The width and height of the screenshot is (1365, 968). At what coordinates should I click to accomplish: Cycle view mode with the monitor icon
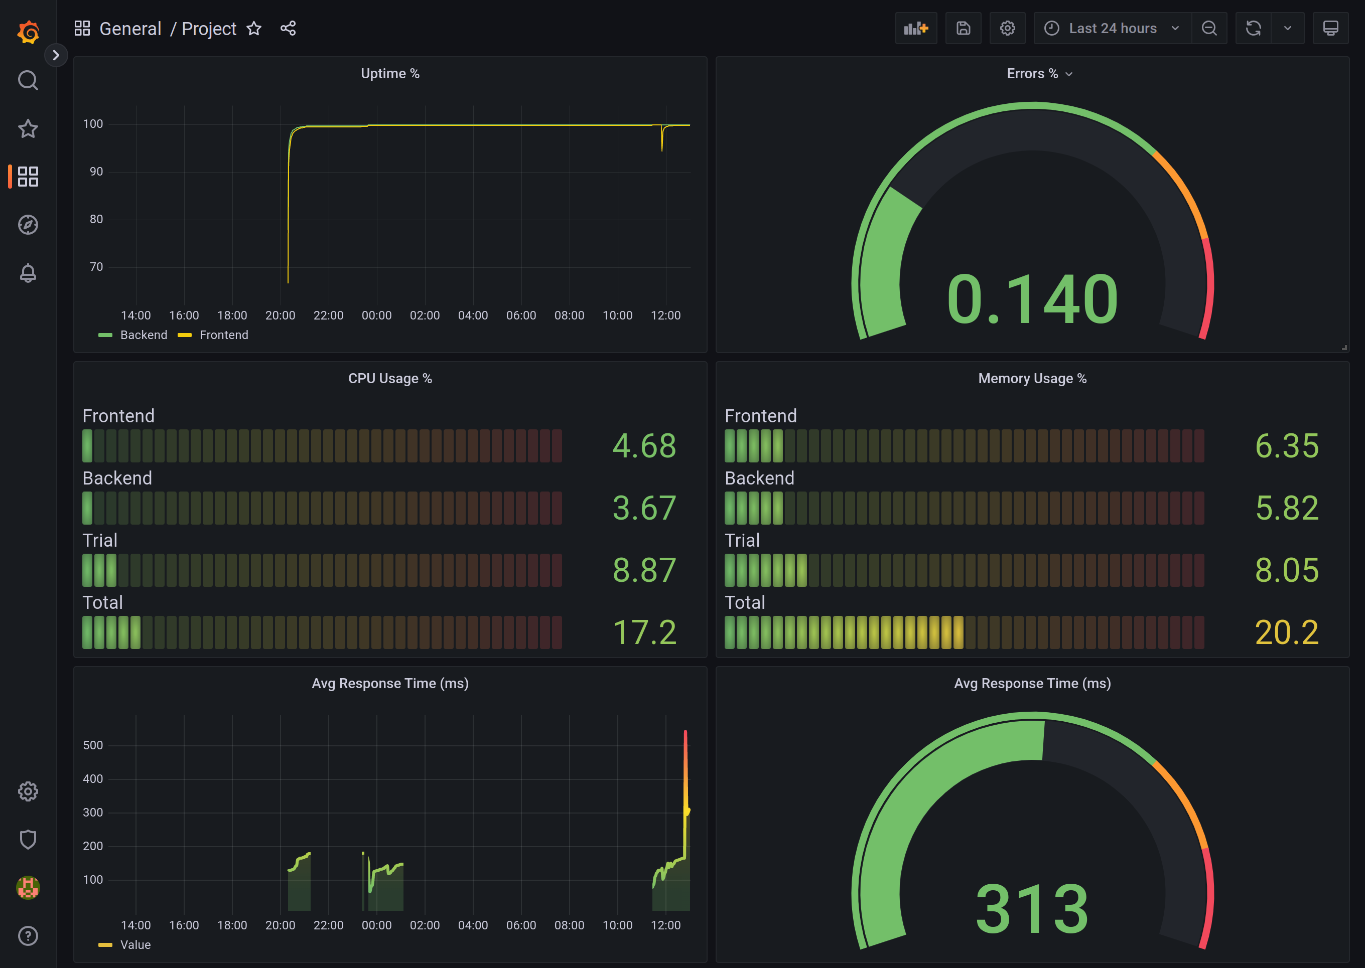(x=1331, y=28)
